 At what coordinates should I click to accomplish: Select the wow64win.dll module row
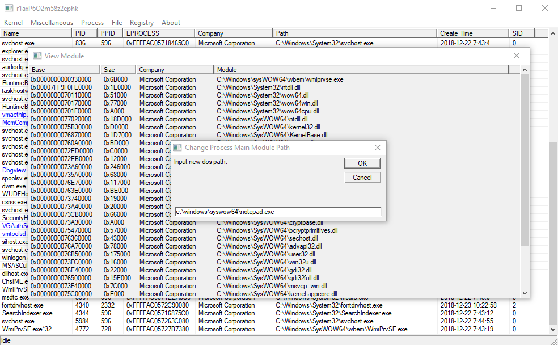274,103
